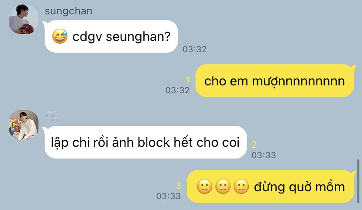The image size is (362, 210).
Task: Click unread count 2 beside white bubble
Action: [x=254, y=145]
